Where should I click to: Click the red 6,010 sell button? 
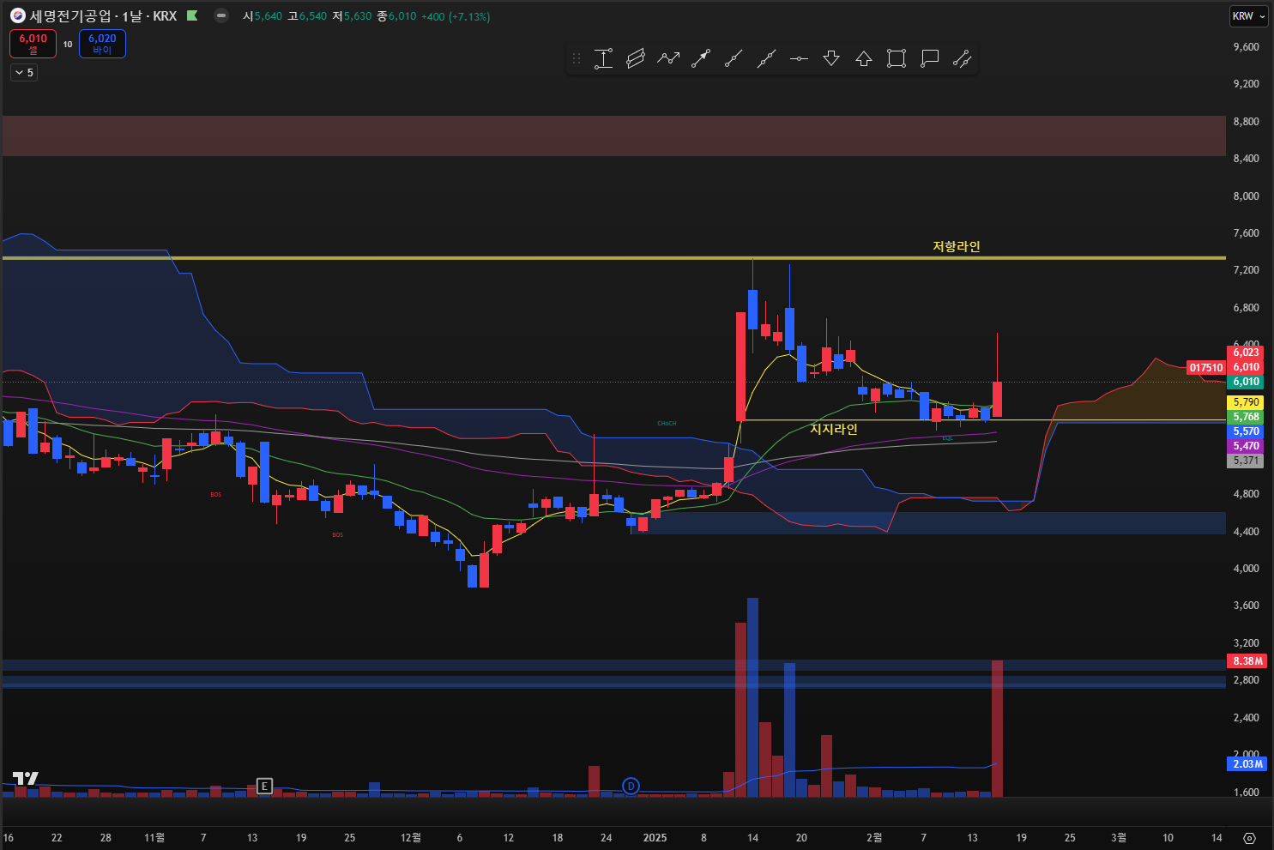coord(33,44)
